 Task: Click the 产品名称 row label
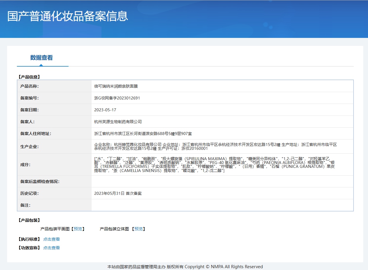point(29,86)
